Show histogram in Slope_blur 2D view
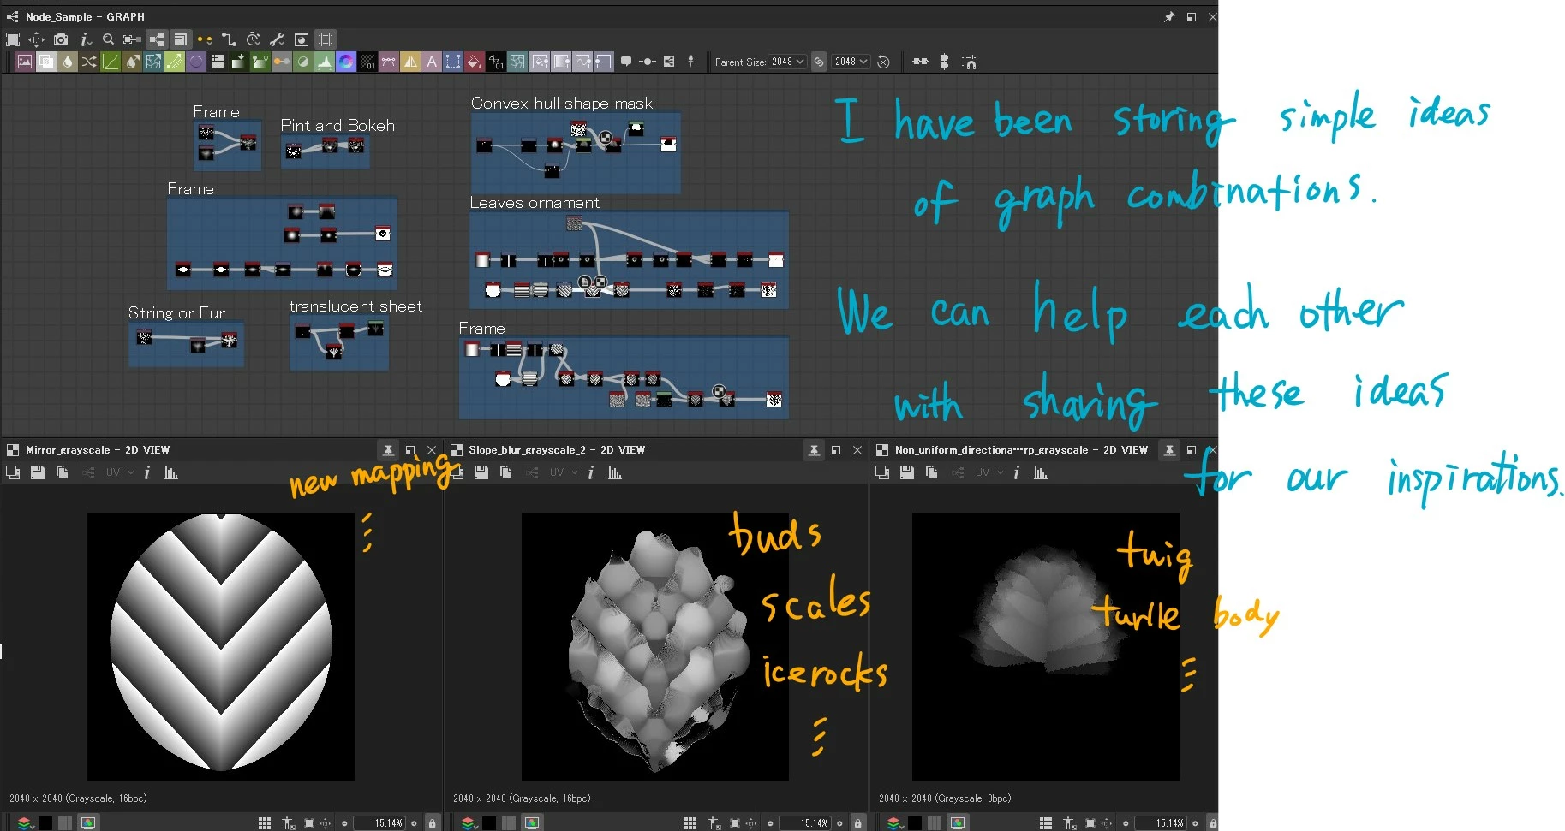Image resolution: width=1565 pixels, height=831 pixels. 615,472
